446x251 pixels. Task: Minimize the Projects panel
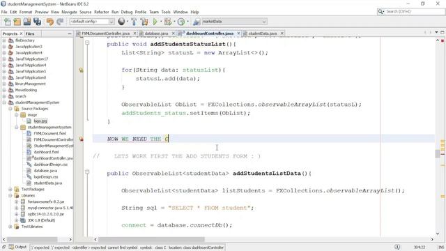[70, 33]
